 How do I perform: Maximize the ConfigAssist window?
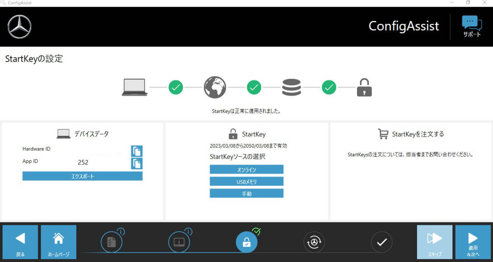coord(468,3)
